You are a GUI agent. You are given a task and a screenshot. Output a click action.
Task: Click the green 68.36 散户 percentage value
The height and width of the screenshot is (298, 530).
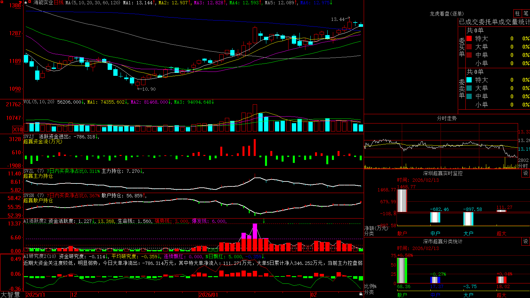403,286
